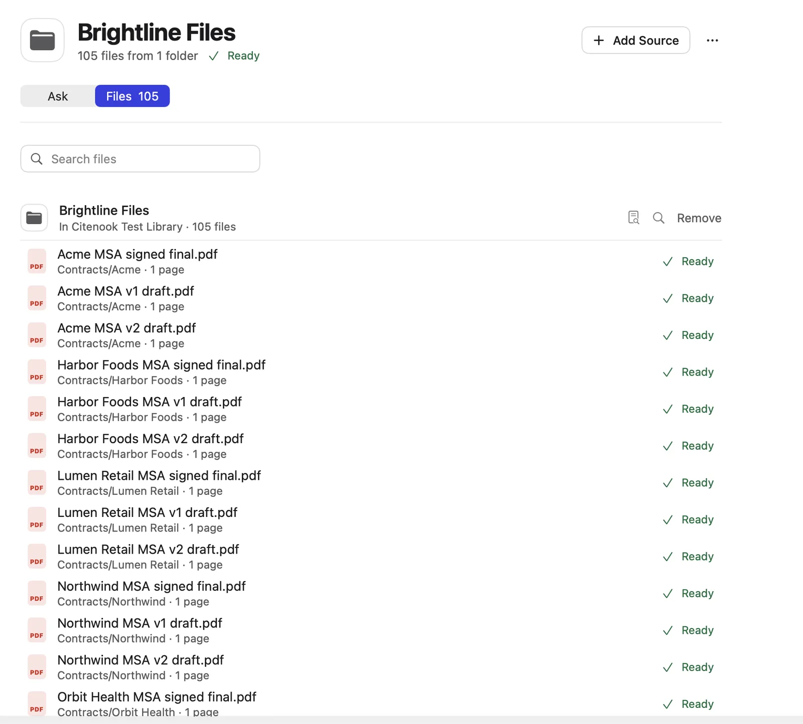Click '105 files from 1 folder' subtitle
The width and height of the screenshot is (803, 724).
(138, 56)
